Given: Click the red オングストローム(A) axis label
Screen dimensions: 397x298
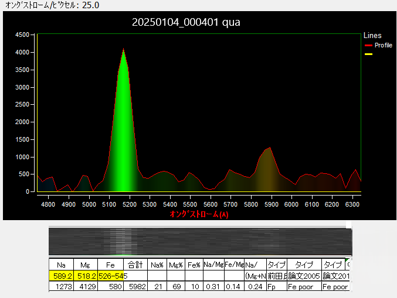Looking at the screenshot, I should tap(199, 214).
